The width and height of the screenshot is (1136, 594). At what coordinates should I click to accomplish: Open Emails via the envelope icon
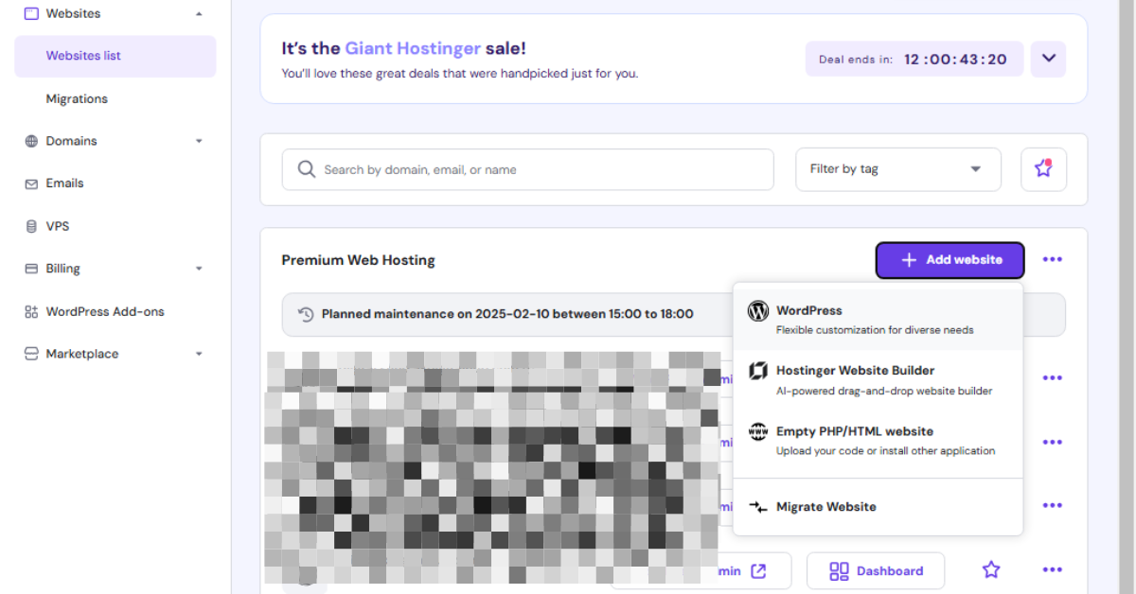pos(31,183)
